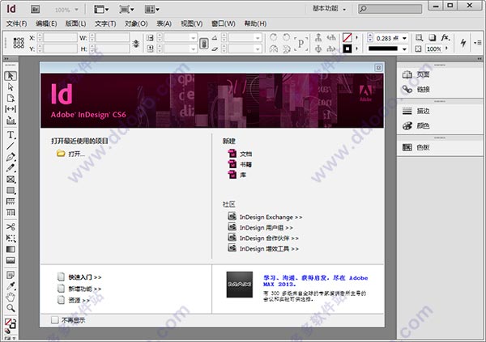Click the fill color none swatch
Image resolution: width=486 pixels, height=342 pixels.
(347, 38)
